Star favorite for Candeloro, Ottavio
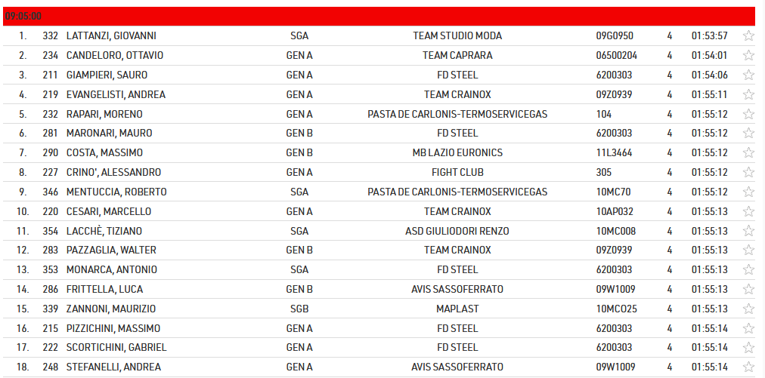Screen dimensions: 765x378 coord(748,55)
